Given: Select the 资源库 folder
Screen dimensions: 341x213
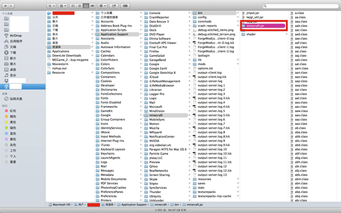Looking at the screenshot, I should pos(69,47).
